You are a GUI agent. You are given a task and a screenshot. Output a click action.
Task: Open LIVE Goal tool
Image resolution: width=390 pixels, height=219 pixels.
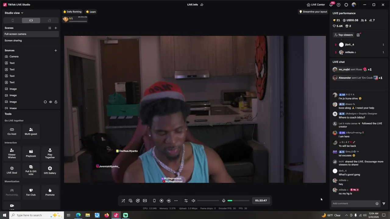[x=12, y=170]
